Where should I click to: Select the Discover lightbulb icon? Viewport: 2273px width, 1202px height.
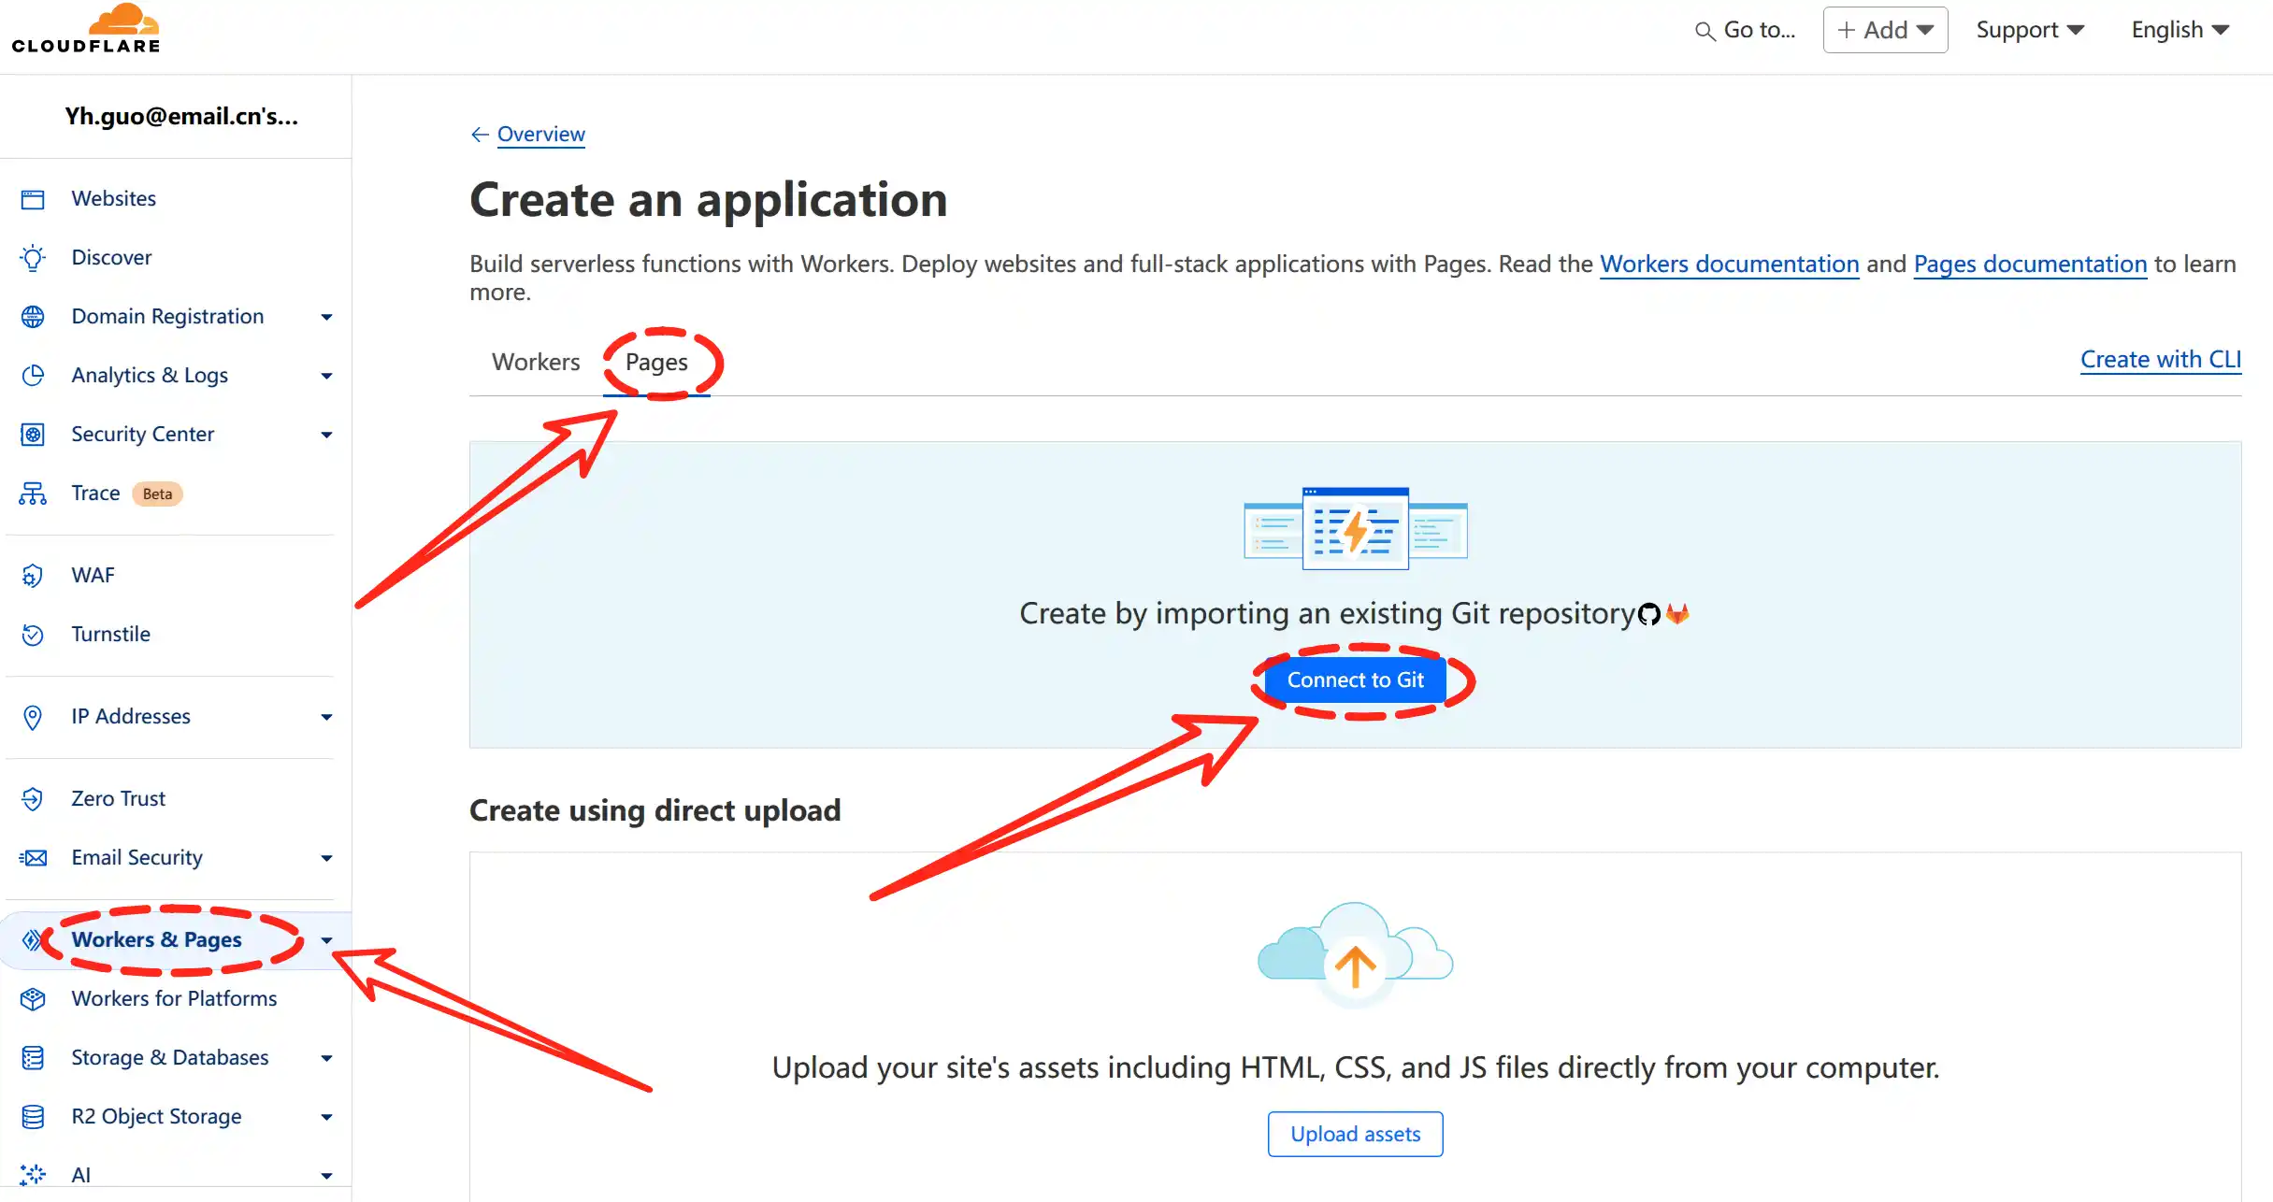pos(33,258)
